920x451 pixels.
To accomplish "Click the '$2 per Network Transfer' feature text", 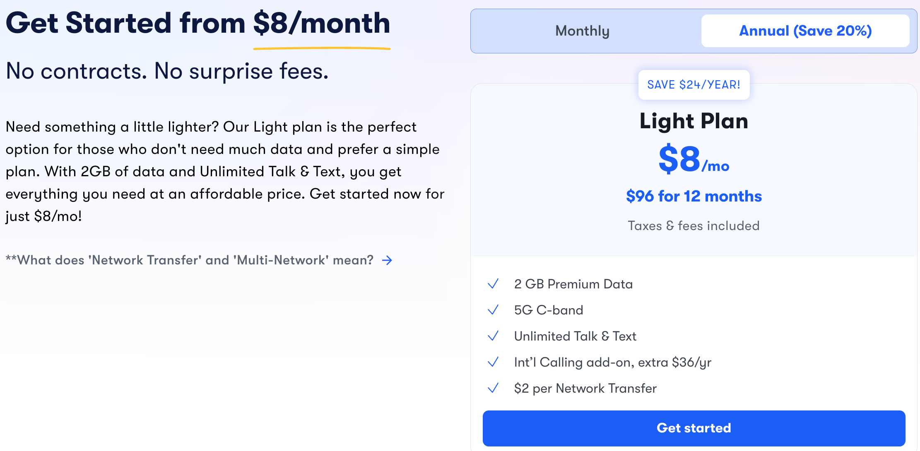I will [585, 388].
